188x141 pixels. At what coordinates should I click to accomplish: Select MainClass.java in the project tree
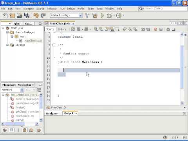33,41
